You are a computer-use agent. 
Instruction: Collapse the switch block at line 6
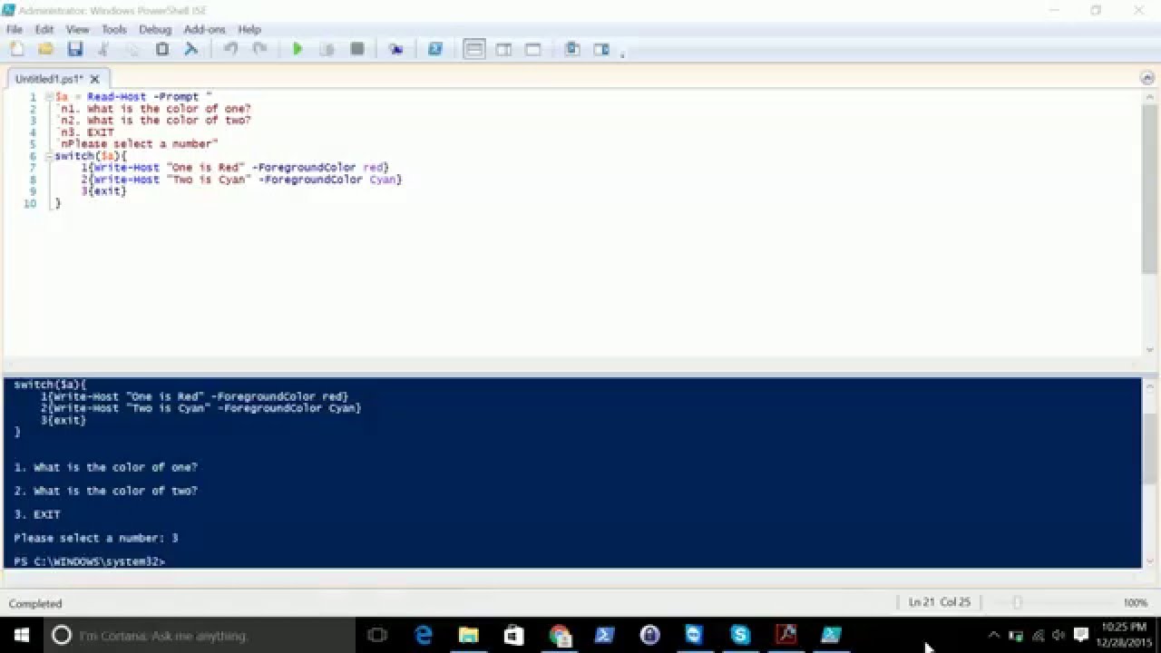coord(48,156)
